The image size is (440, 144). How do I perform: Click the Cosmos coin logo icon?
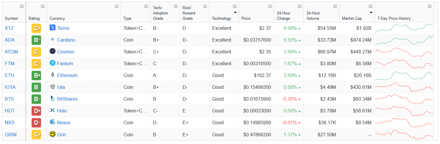pos(53,51)
